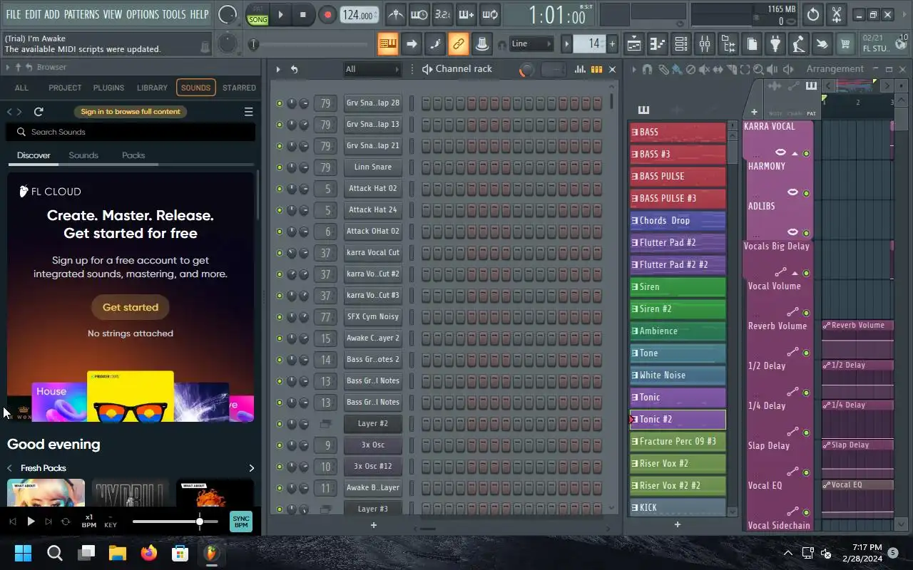The width and height of the screenshot is (913, 570).
Task: Click the scissors audio tool icon
Action: pos(837,14)
